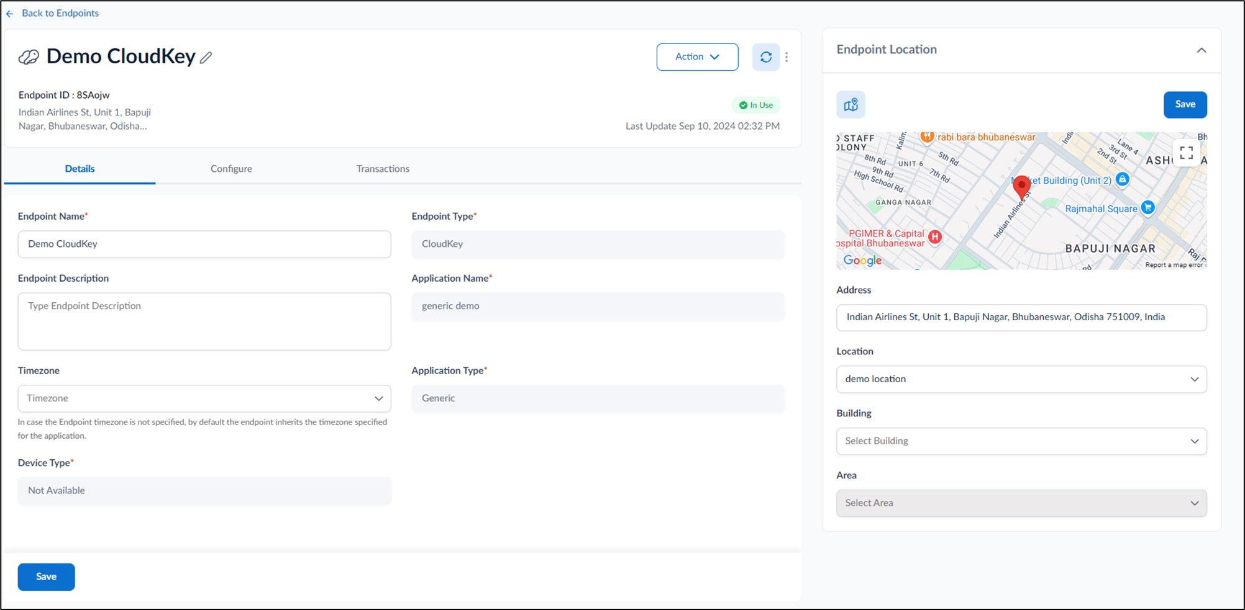Click the Application Name field
Screen dimensions: 1245x610
(598, 307)
